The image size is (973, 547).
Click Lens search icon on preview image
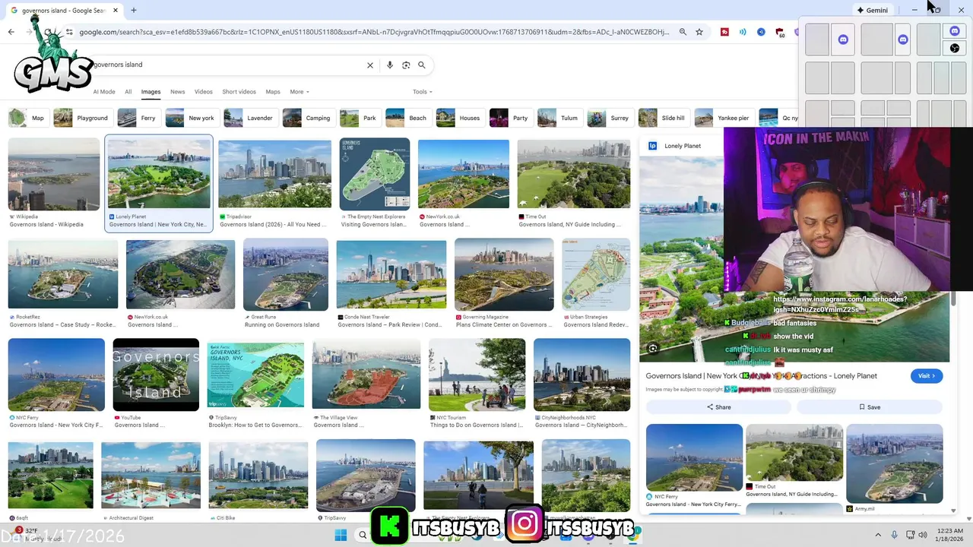(653, 349)
